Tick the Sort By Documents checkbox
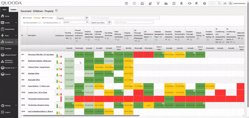The height and width of the screenshot is (118, 249). (60, 23)
